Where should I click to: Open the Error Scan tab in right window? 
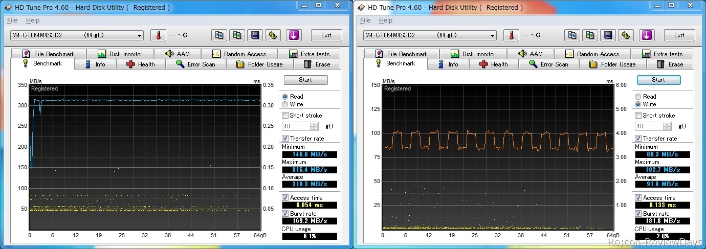pyautogui.click(x=548, y=64)
